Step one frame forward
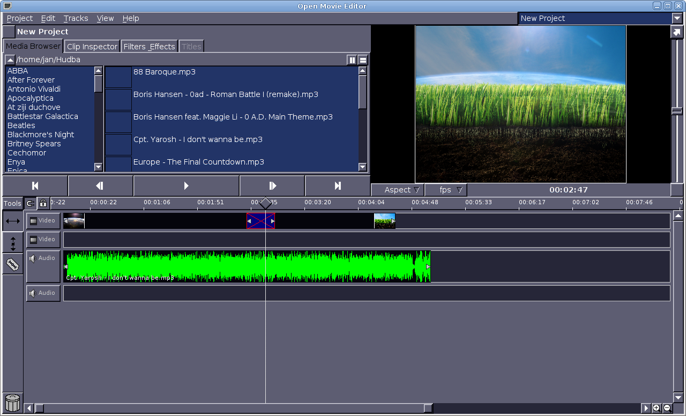The image size is (686, 416). (x=272, y=186)
